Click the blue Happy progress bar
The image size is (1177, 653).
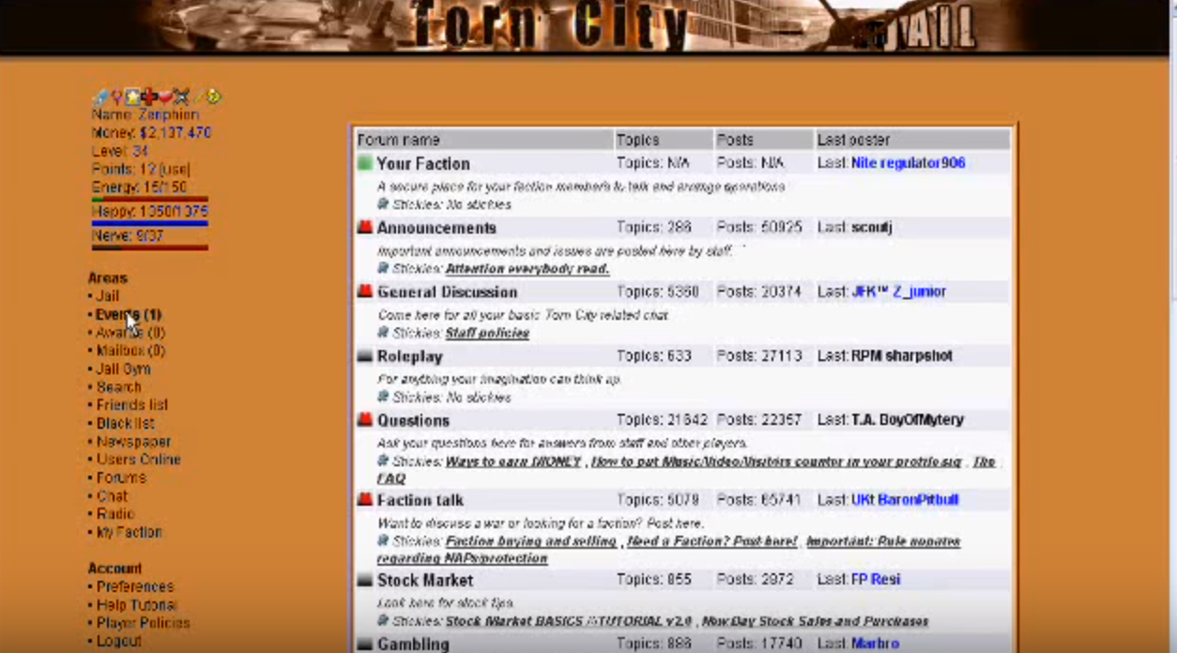click(x=149, y=223)
